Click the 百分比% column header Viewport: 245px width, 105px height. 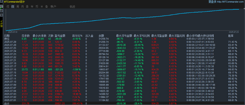click(77, 36)
